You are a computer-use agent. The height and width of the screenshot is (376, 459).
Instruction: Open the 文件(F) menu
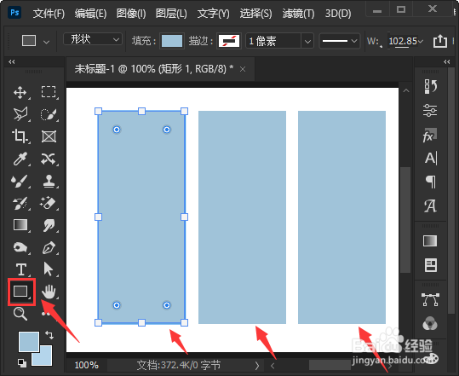49,14
